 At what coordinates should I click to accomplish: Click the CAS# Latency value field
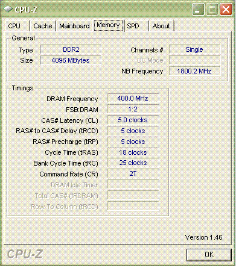click(133, 120)
